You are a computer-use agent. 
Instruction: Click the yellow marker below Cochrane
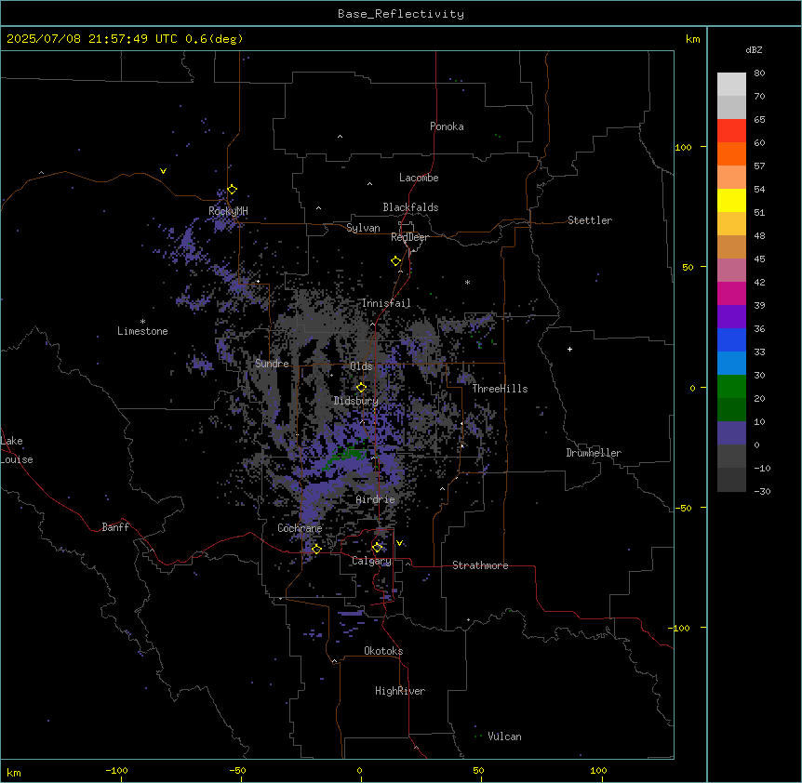316,549
